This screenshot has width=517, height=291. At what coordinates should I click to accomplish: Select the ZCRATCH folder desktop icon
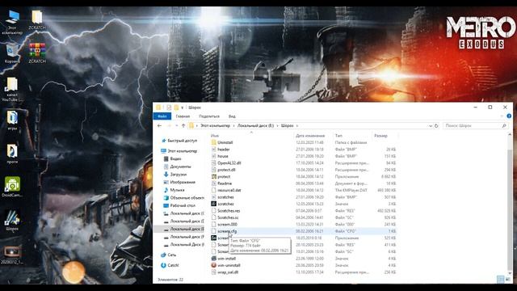coord(37,19)
